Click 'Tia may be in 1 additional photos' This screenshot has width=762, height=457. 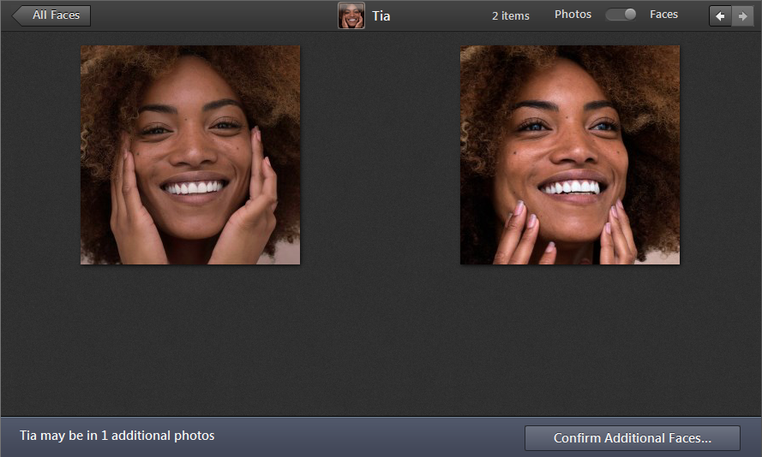(117, 436)
